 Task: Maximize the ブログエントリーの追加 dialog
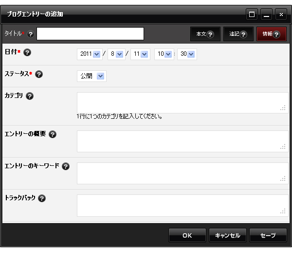point(252,14)
